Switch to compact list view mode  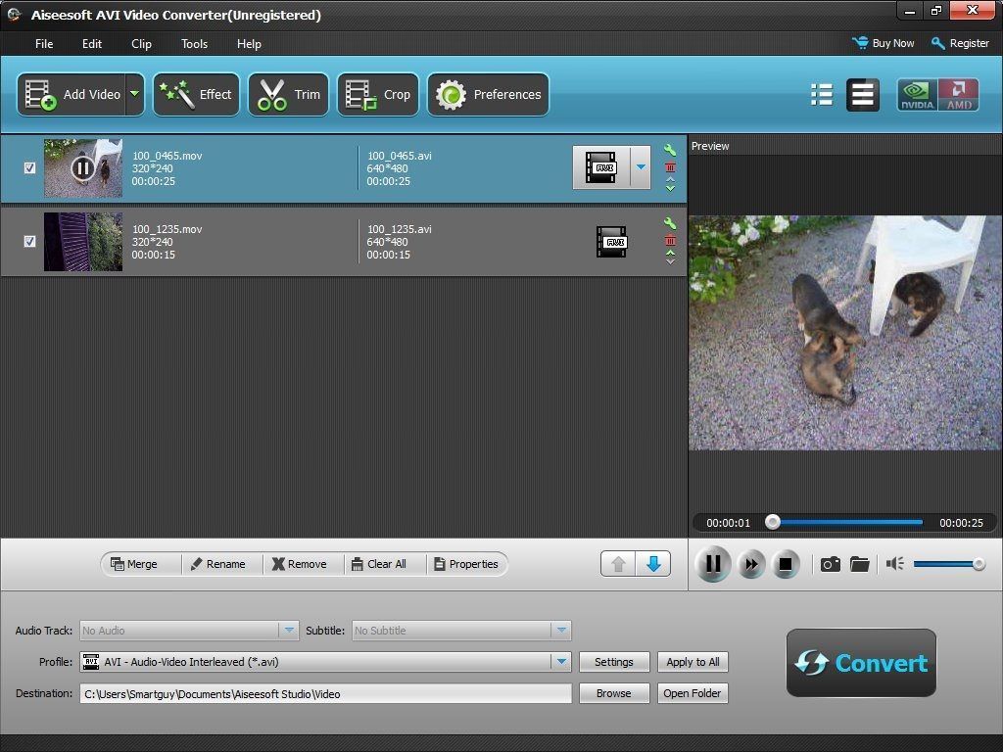(x=822, y=95)
